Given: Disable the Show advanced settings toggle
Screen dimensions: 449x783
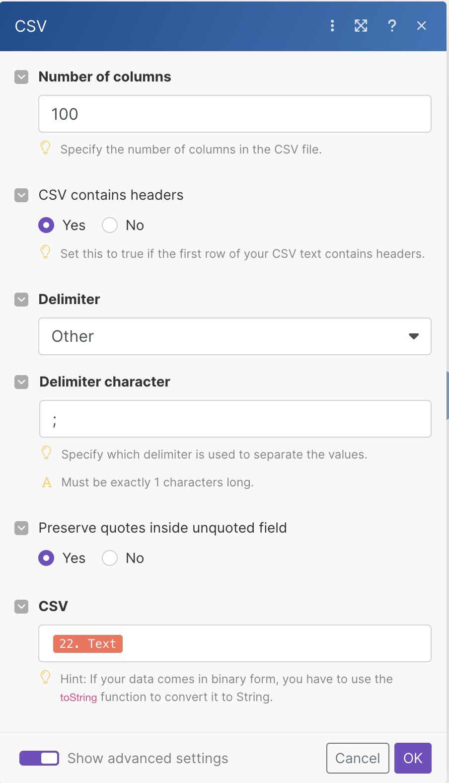Looking at the screenshot, I should (x=39, y=758).
